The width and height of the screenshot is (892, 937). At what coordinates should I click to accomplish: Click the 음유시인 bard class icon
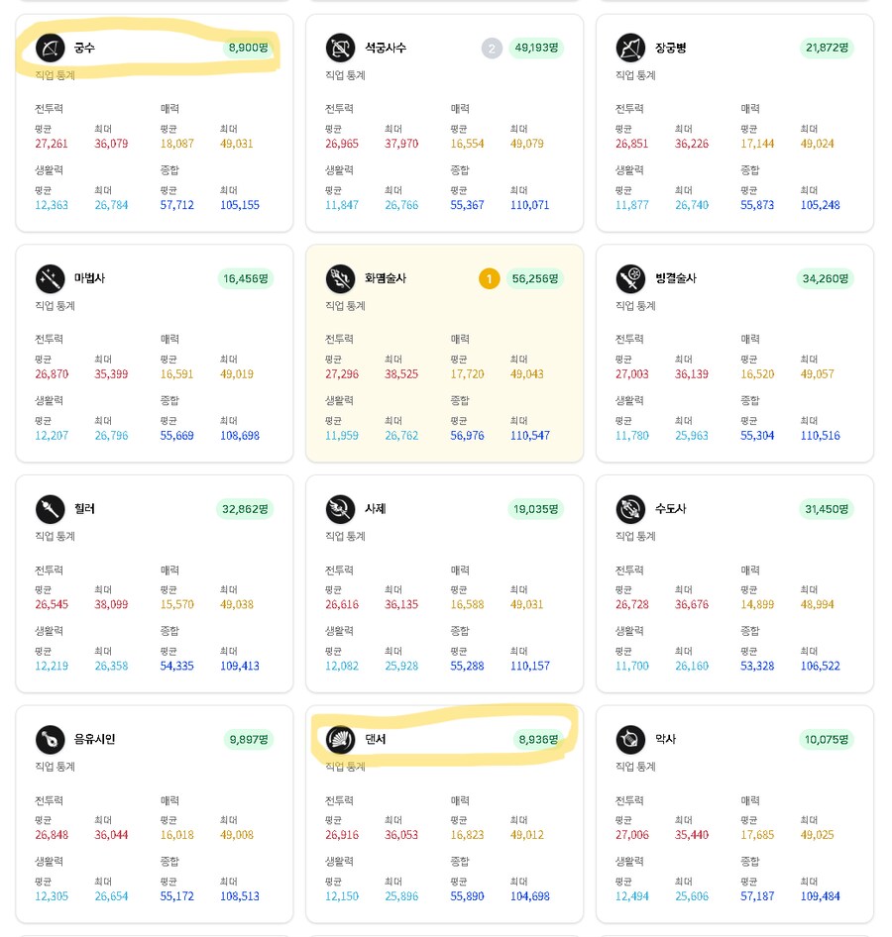(51, 739)
